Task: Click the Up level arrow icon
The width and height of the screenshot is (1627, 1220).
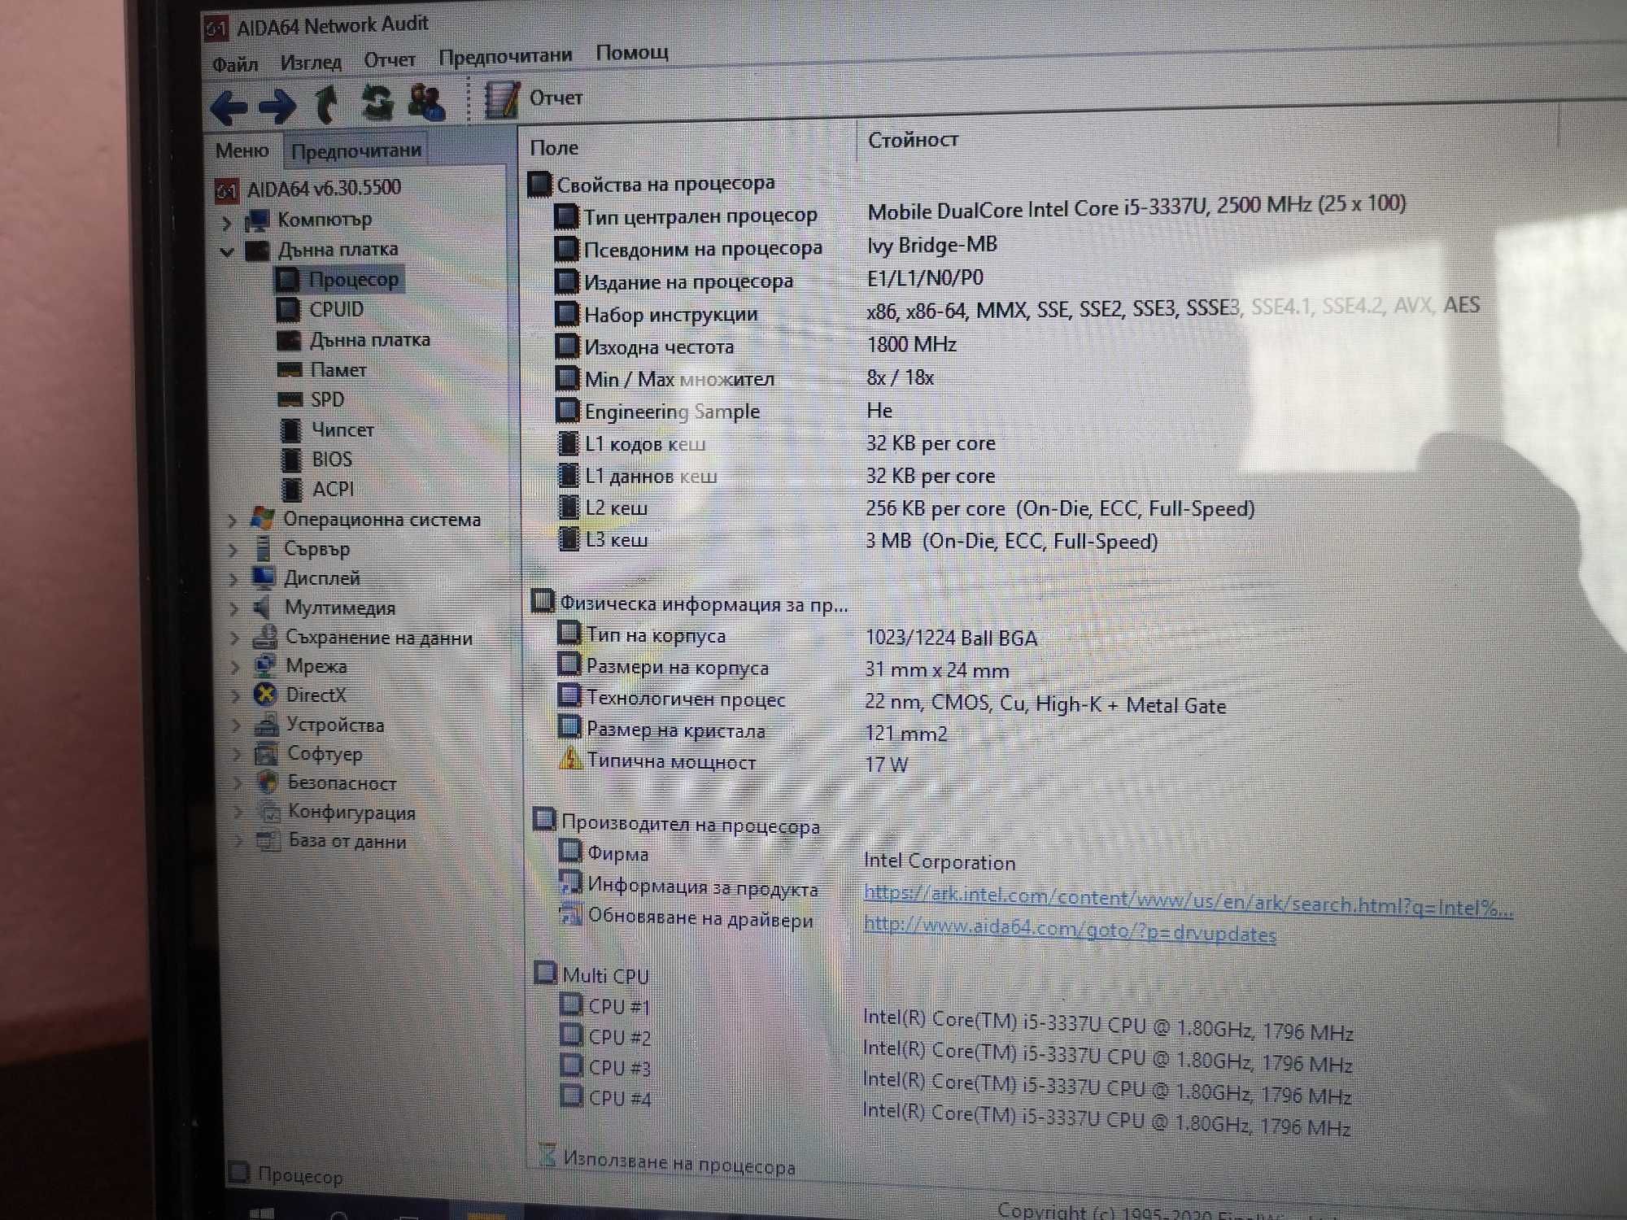Action: (x=327, y=104)
